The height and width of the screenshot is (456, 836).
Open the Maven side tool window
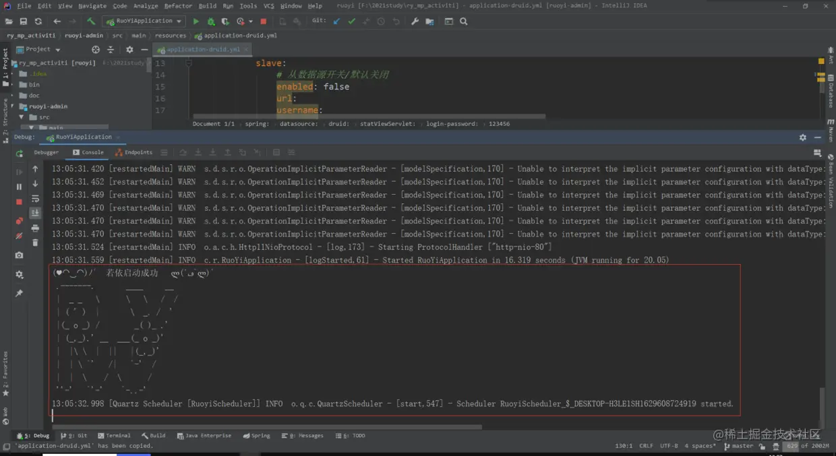(x=831, y=129)
